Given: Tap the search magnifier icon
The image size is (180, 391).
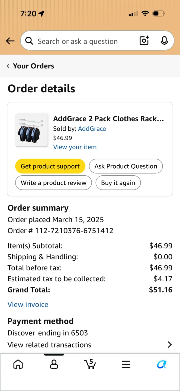Looking at the screenshot, I should (29, 41).
